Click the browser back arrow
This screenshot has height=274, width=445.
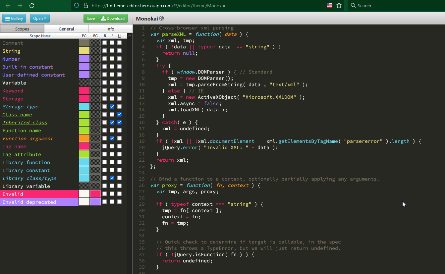click(x=8, y=6)
